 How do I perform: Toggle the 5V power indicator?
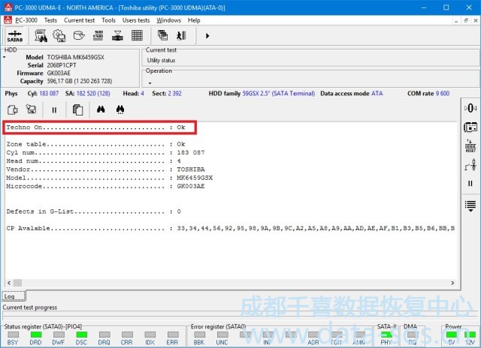(450, 334)
